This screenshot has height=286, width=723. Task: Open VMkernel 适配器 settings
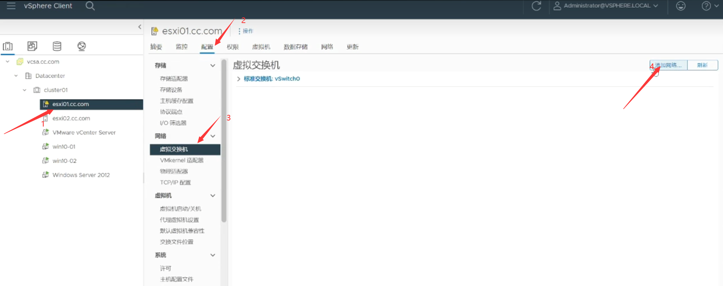(182, 160)
